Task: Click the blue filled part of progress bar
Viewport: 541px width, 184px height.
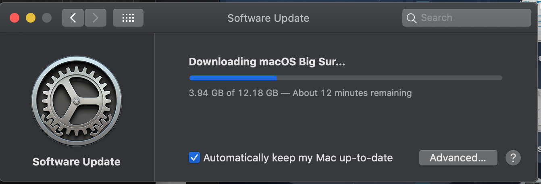Action: [x=233, y=78]
